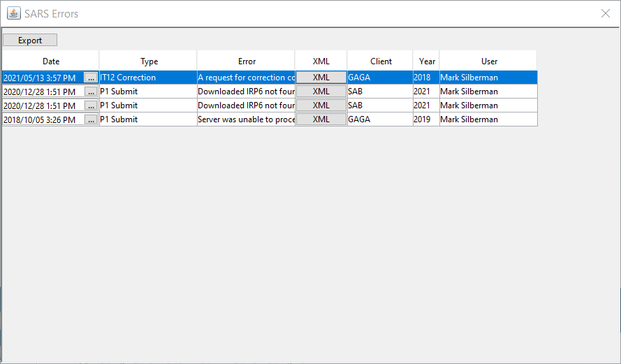This screenshot has height=364, width=621.
Task: Select the 'A request for correction' error cell
Action: 246,78
